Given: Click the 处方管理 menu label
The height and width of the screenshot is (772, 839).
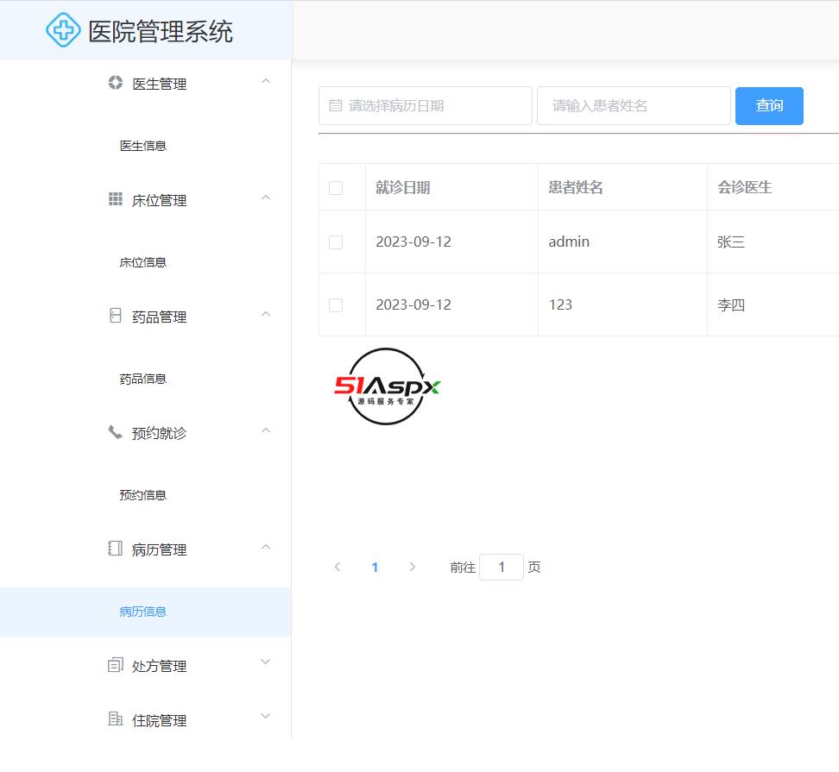Looking at the screenshot, I should (160, 666).
